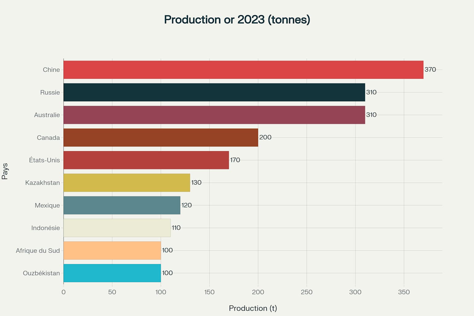
Task: Click the yellow Kazakhstan bar
Action: 127,182
